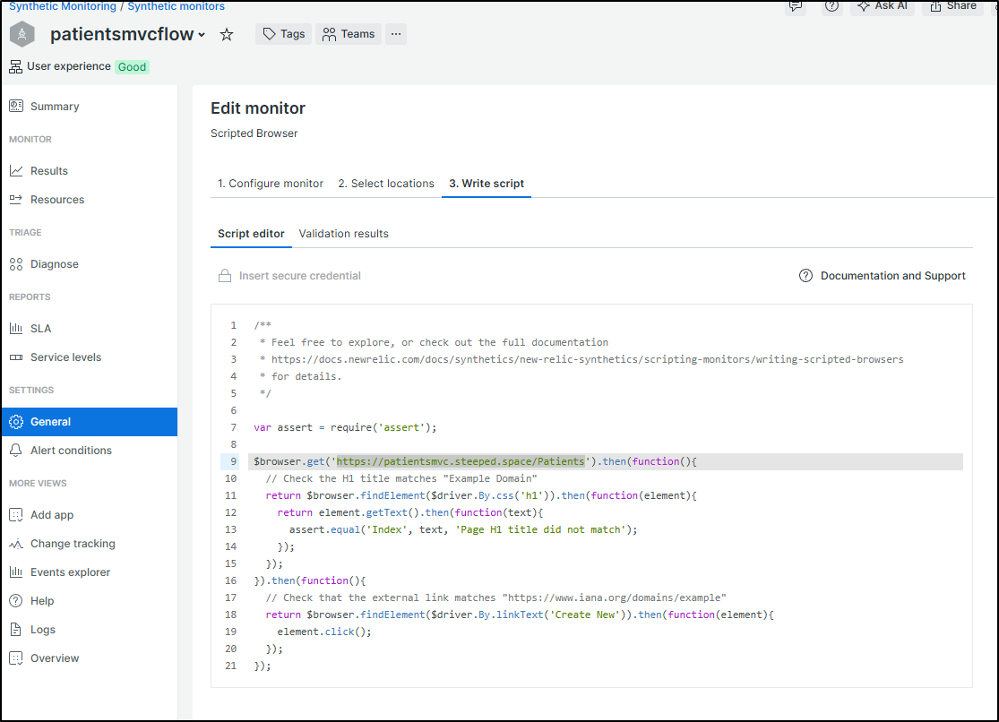Open the Validation results tab

pos(343,234)
